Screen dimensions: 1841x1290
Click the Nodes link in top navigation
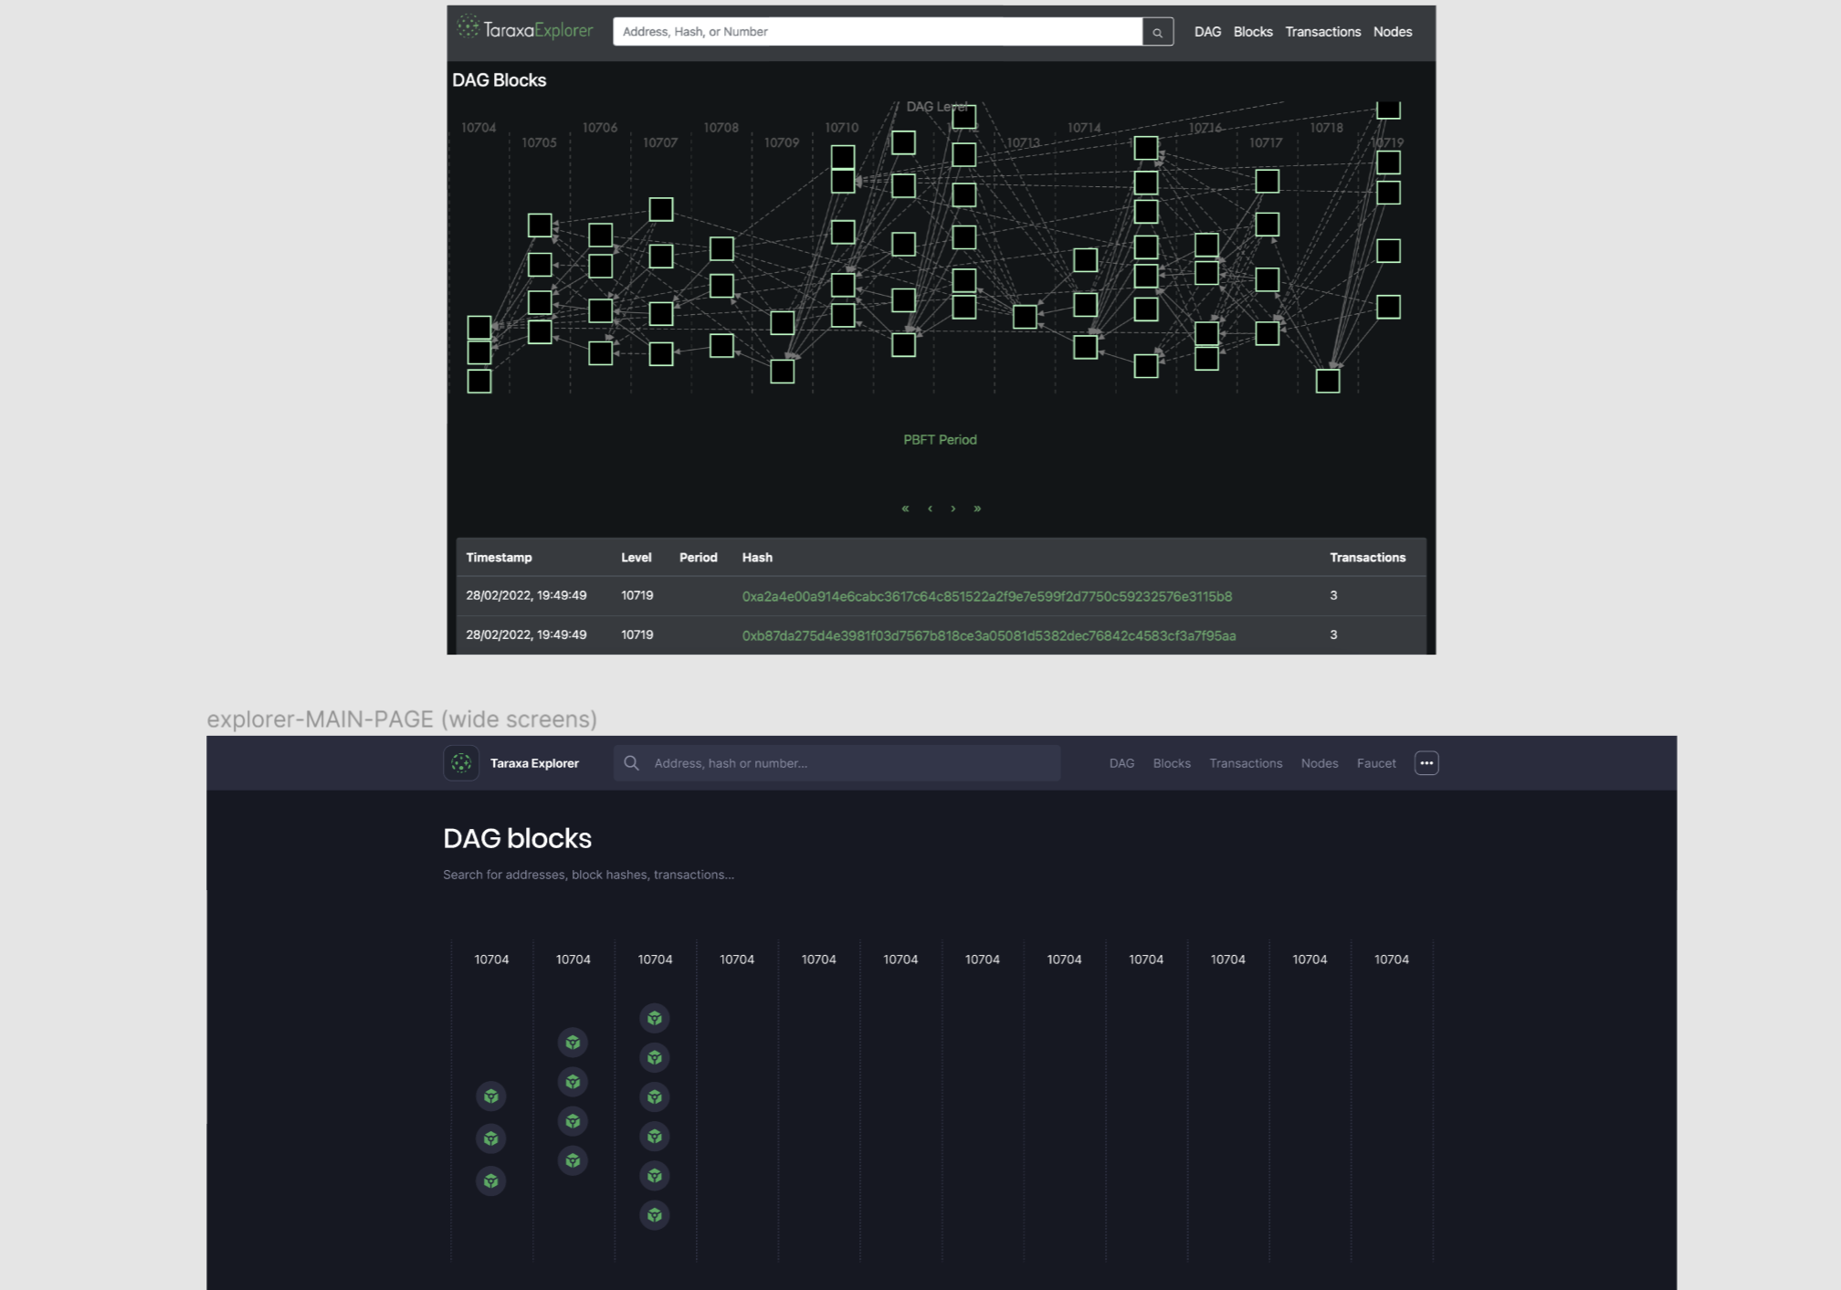(x=1392, y=31)
